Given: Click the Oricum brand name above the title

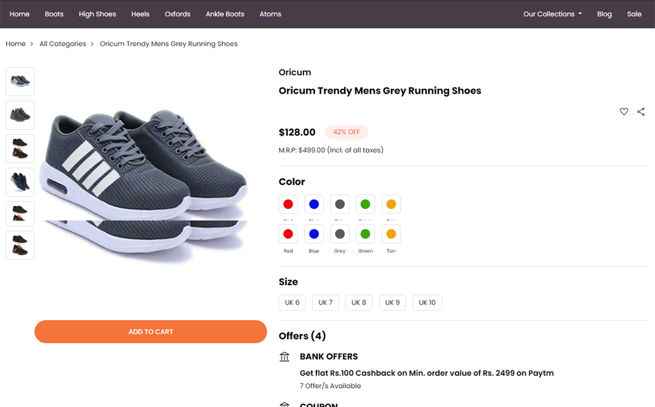Looking at the screenshot, I should [x=295, y=73].
